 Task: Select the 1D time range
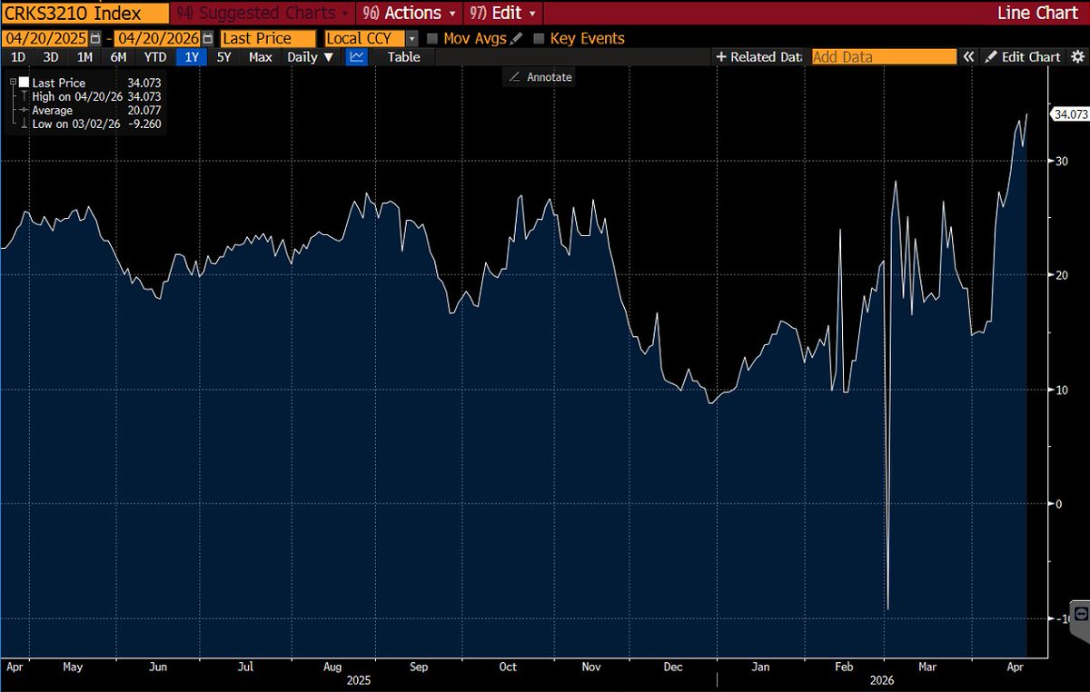[18, 56]
